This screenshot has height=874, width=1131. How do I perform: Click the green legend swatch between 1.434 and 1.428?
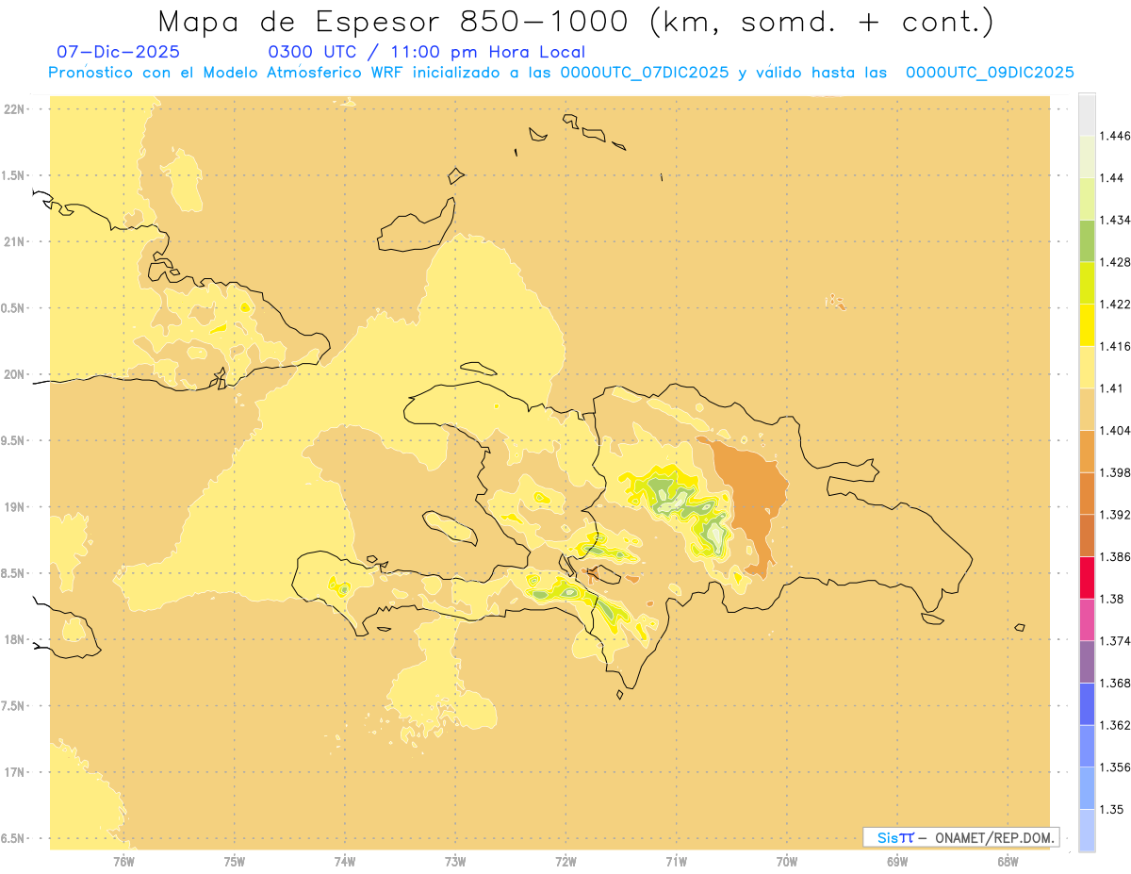coord(1087,240)
